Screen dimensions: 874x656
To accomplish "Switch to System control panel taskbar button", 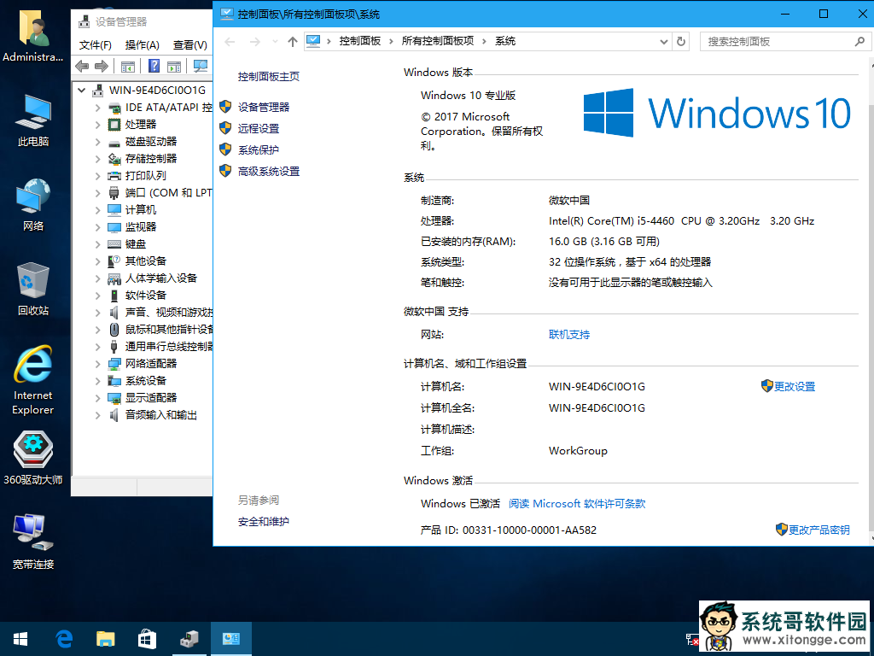I will click(230, 639).
